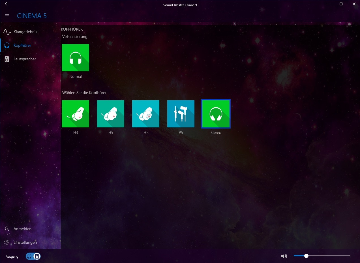The height and width of the screenshot is (263, 360).
Task: Mute audio with the speaker volume icon
Action: (x=284, y=256)
